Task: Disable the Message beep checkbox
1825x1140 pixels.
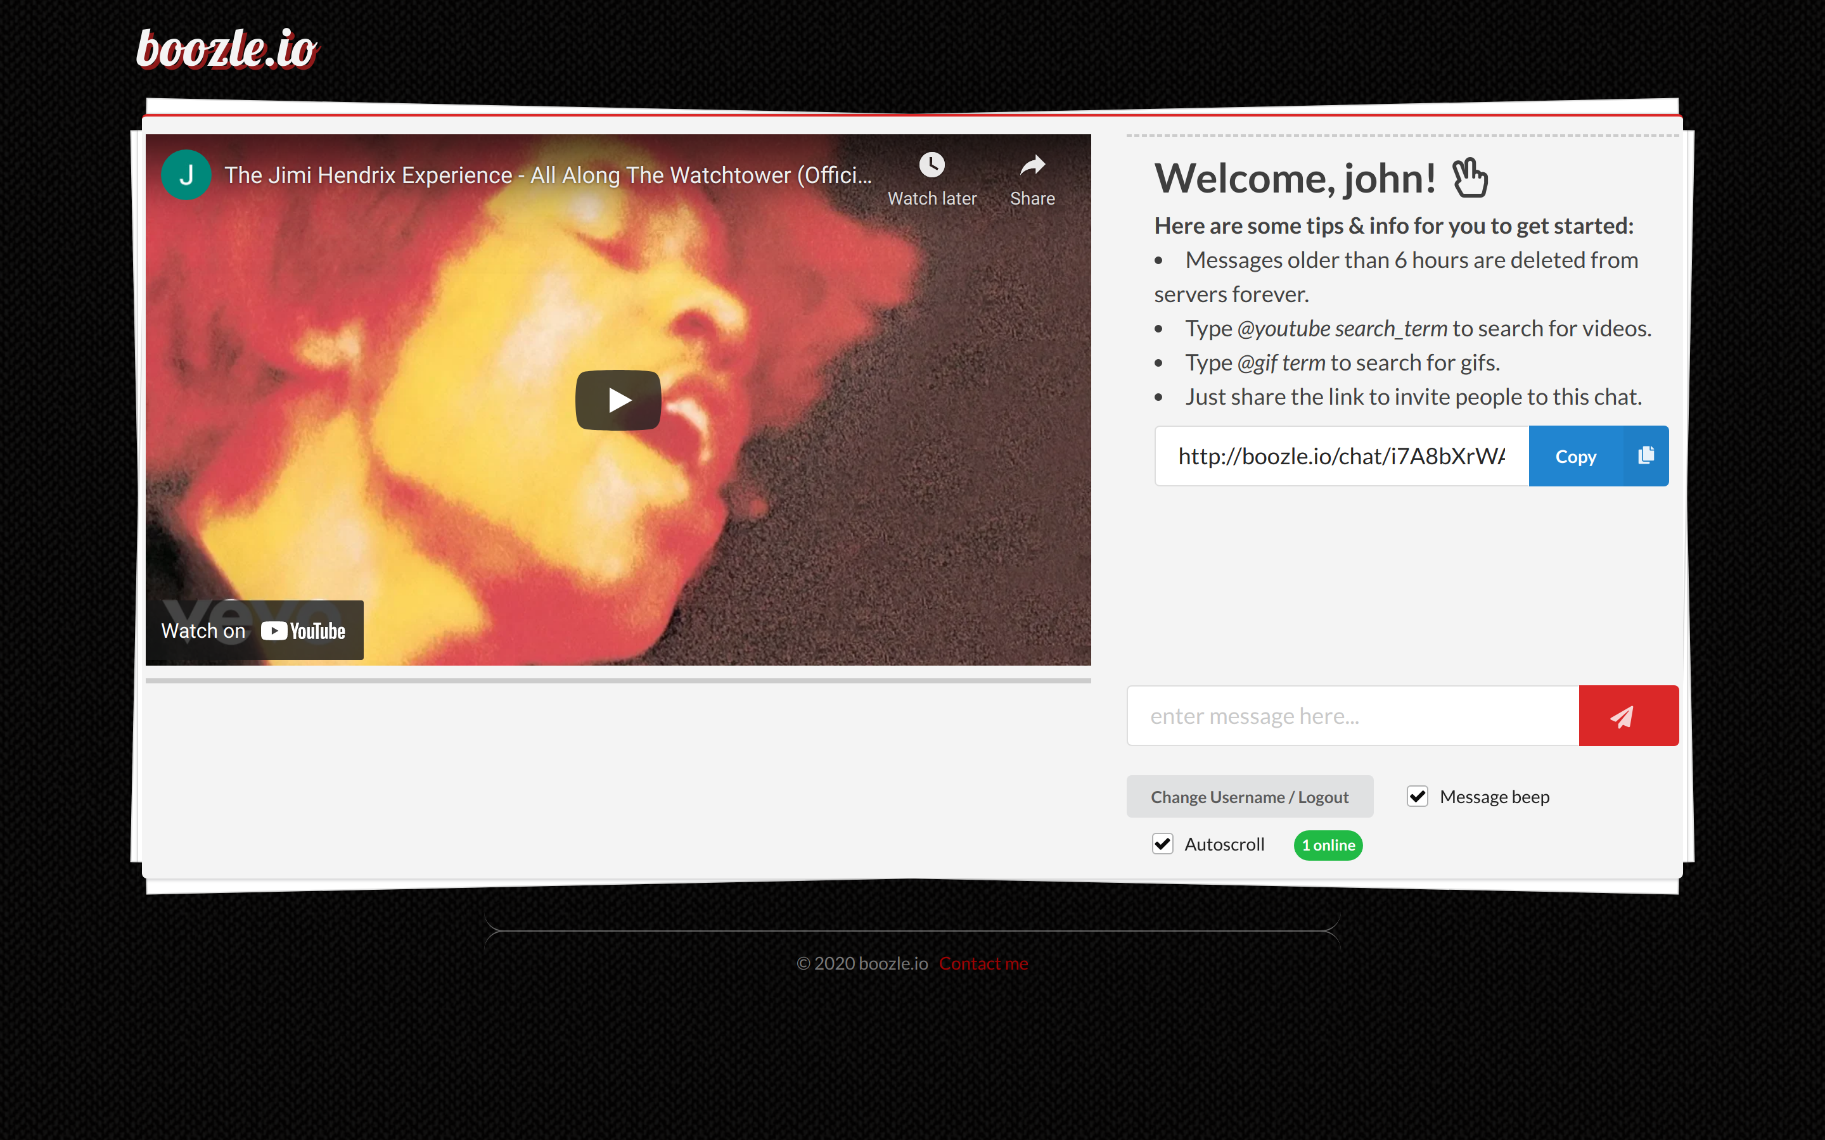Action: pyautogui.click(x=1417, y=796)
